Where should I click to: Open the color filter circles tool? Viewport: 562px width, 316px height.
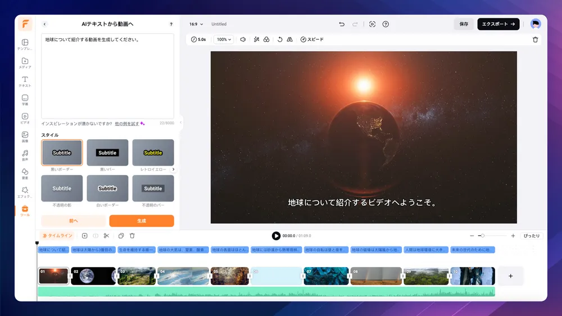(x=266, y=39)
